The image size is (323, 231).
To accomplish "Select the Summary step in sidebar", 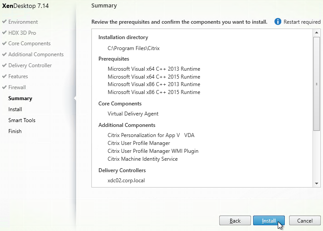I will 20,98.
